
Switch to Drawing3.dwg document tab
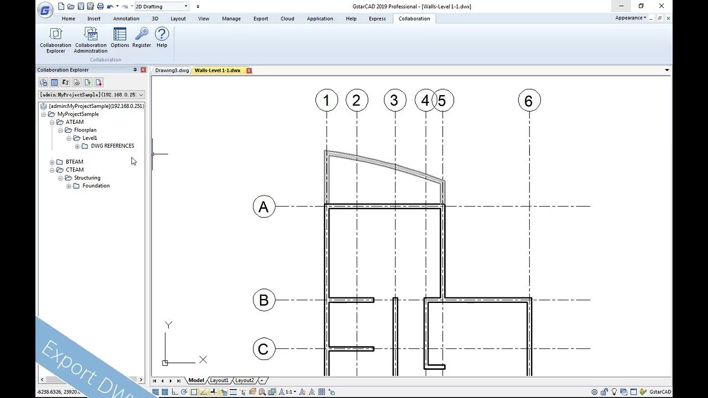click(172, 70)
